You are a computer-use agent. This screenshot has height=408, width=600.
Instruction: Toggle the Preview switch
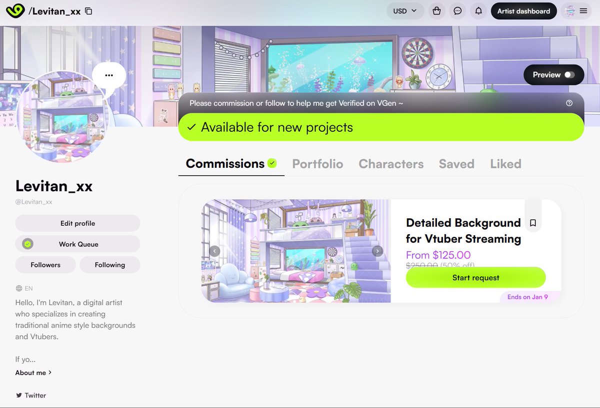tap(569, 75)
